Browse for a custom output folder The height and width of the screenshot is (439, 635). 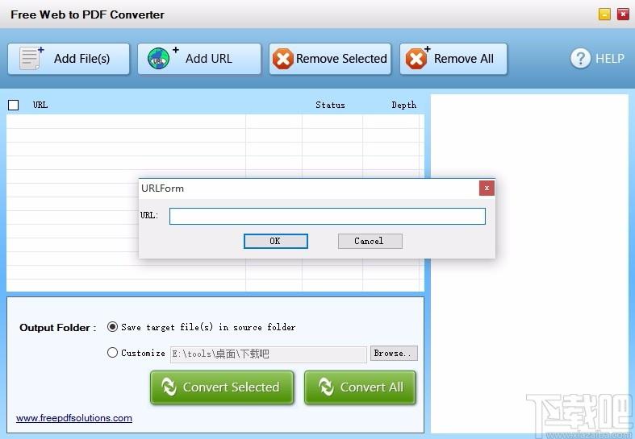click(x=394, y=354)
